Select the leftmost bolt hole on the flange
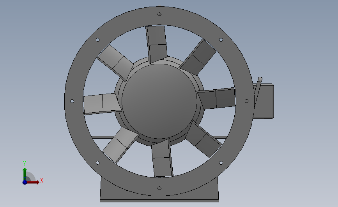The width and height of the screenshot is (338, 207). [x=72, y=101]
